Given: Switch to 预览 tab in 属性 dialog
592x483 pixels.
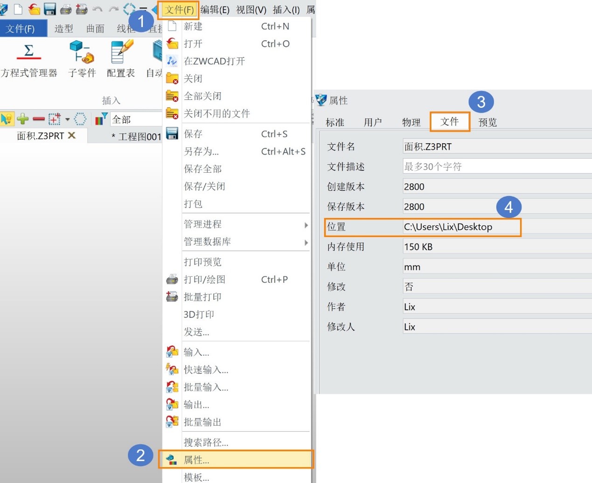Looking at the screenshot, I should (488, 123).
